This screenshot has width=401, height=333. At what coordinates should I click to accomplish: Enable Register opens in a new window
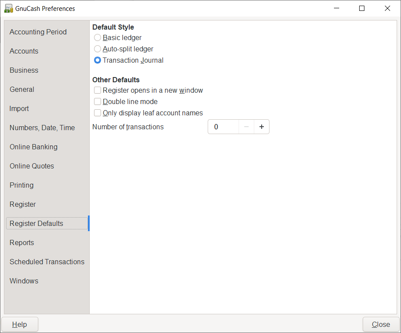coord(98,91)
